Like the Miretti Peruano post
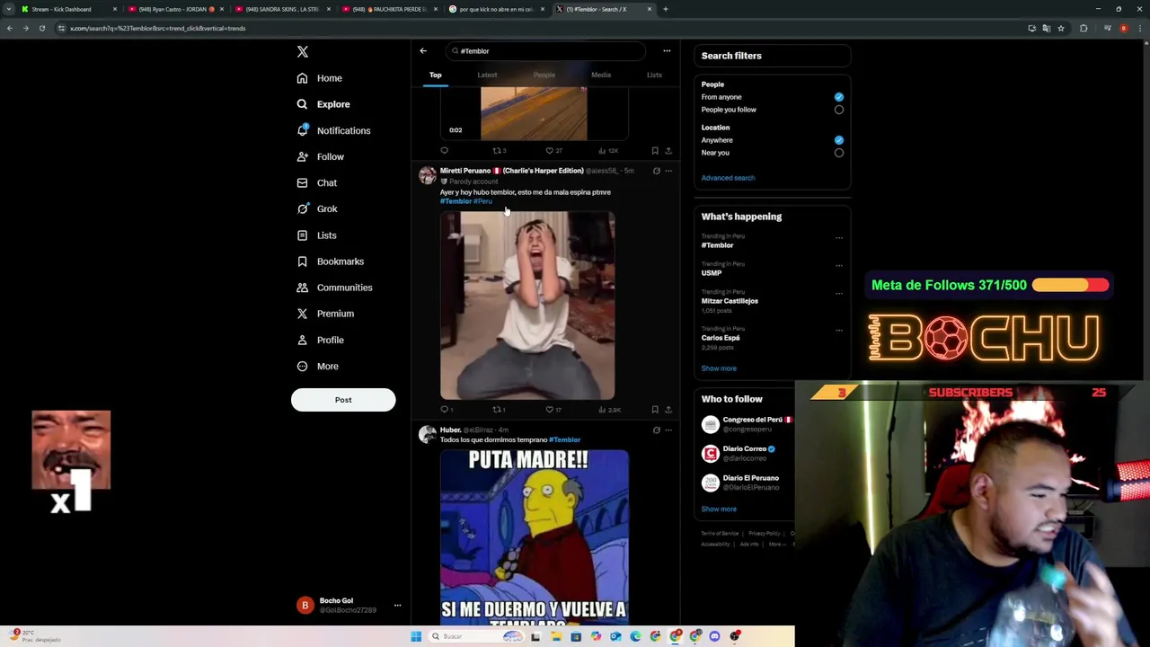Viewport: 1150px width, 647px height. (553, 410)
